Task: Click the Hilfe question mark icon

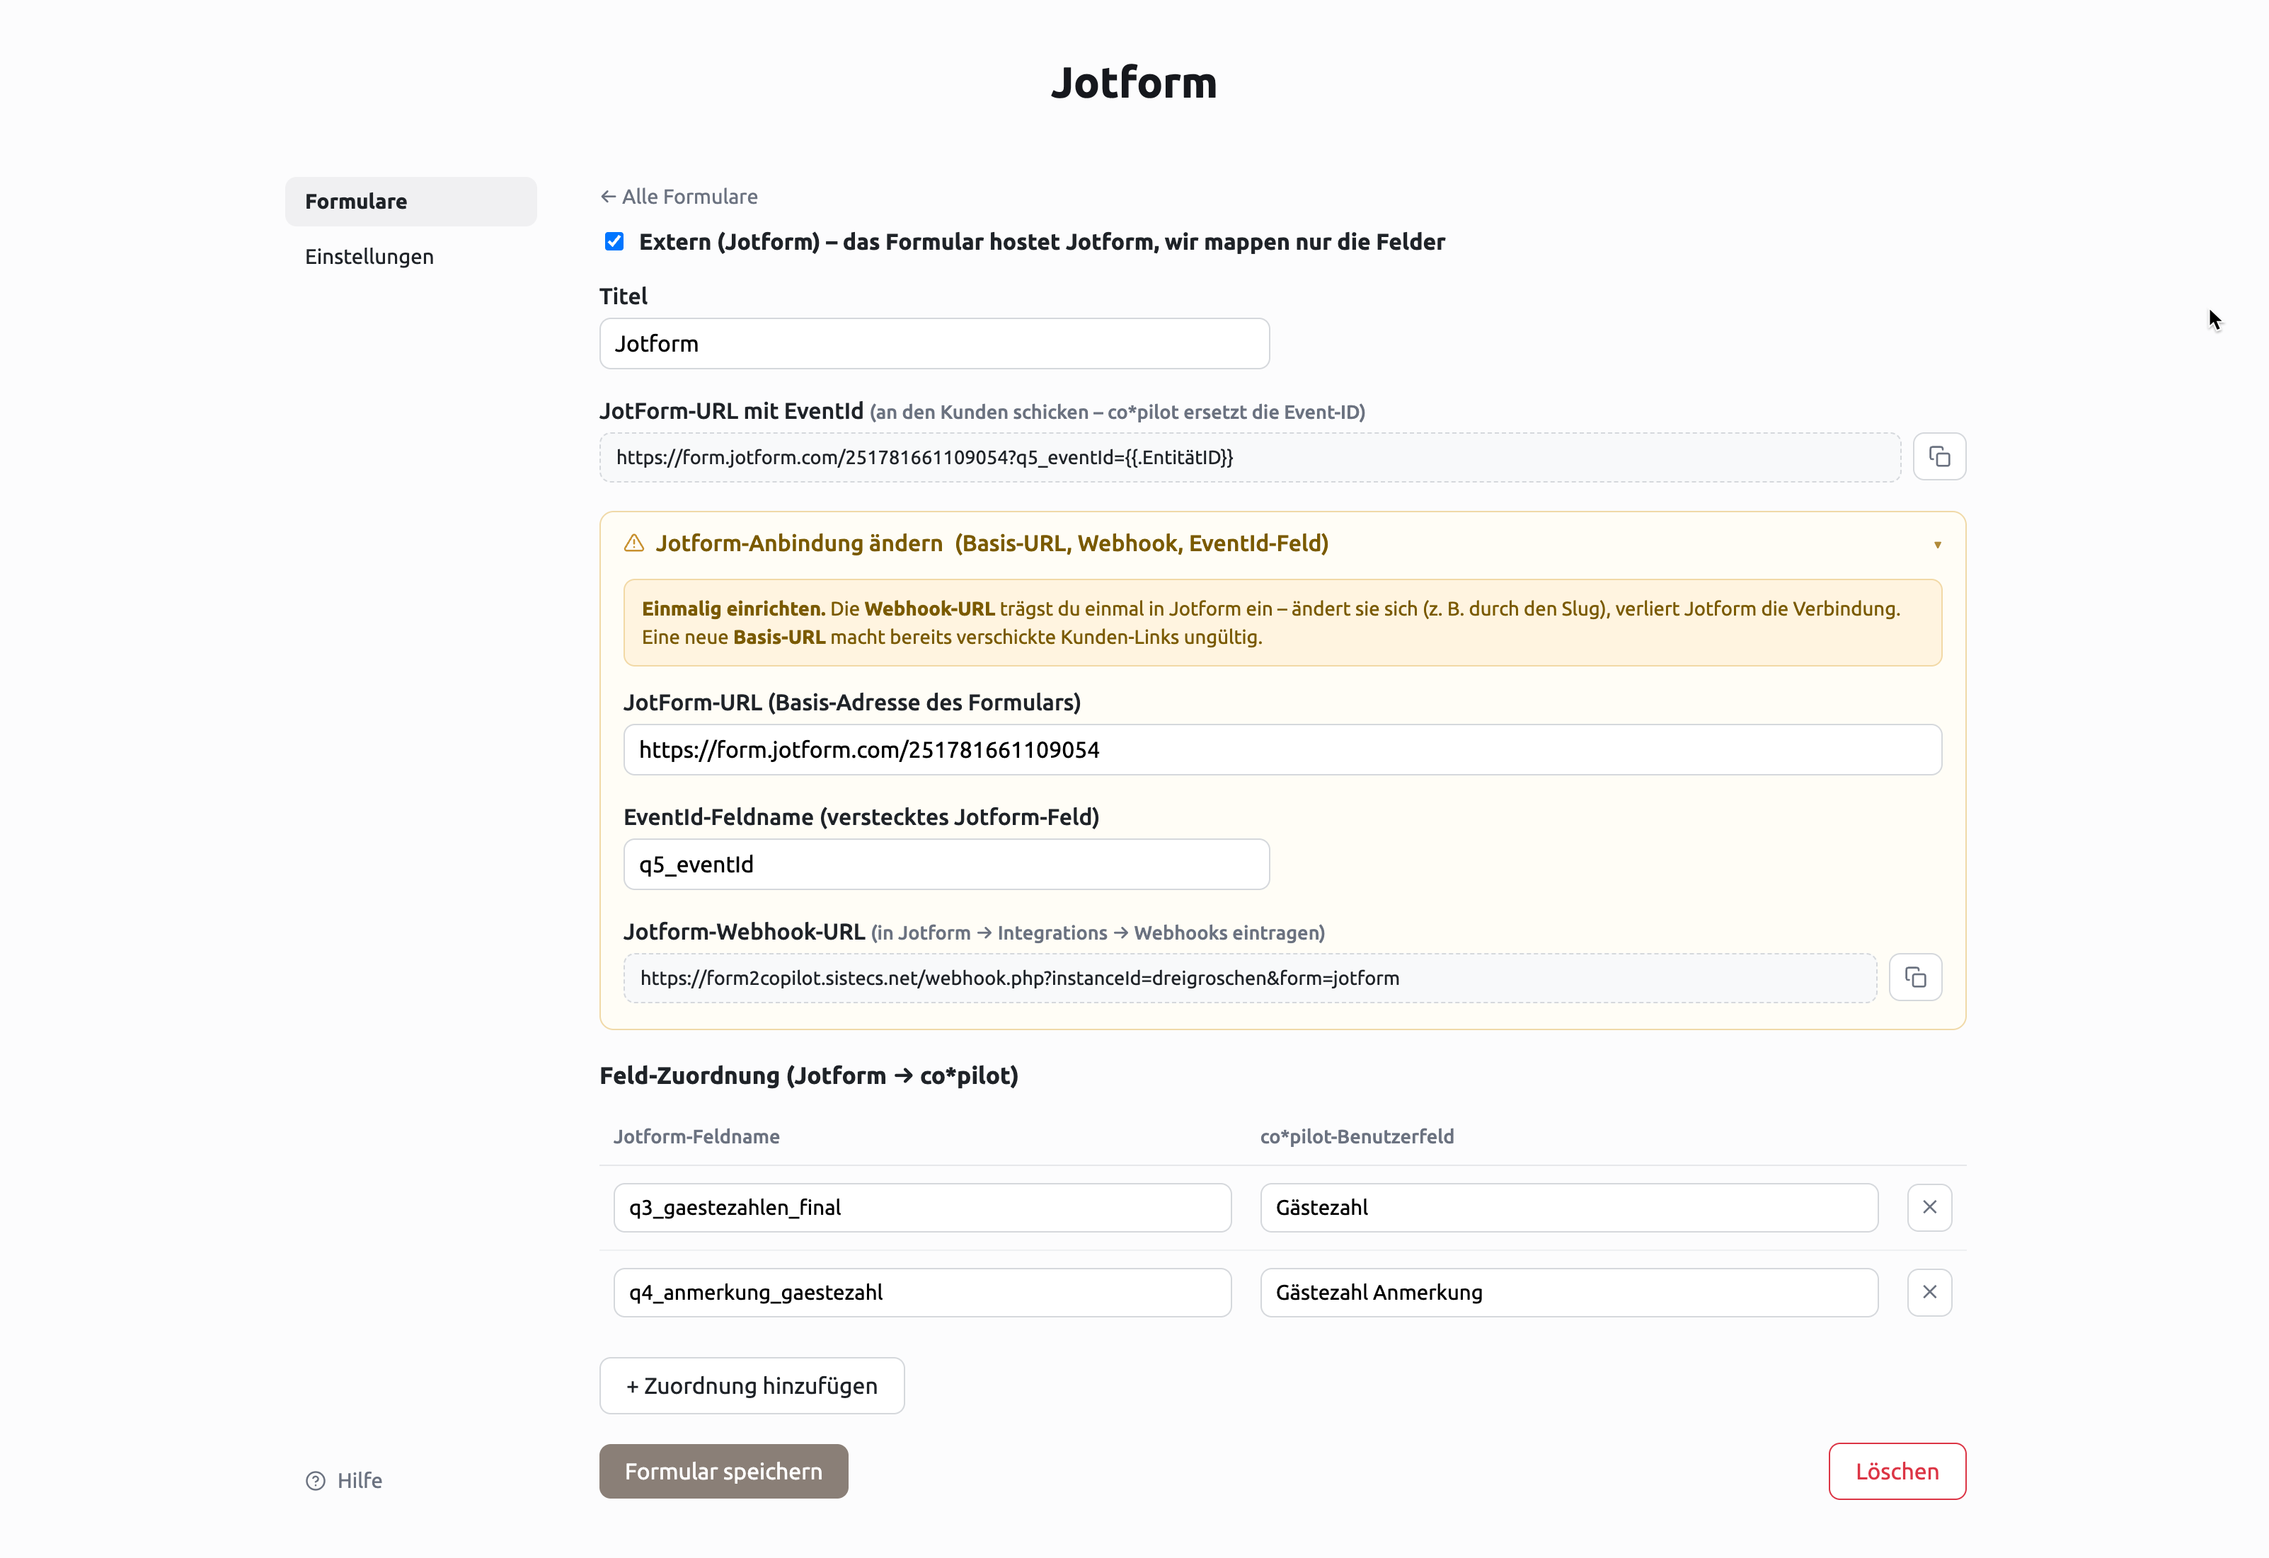Action: click(316, 1481)
